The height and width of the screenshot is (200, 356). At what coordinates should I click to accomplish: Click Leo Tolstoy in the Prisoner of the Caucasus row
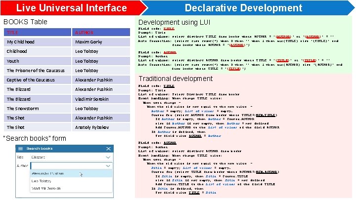(x=101, y=71)
